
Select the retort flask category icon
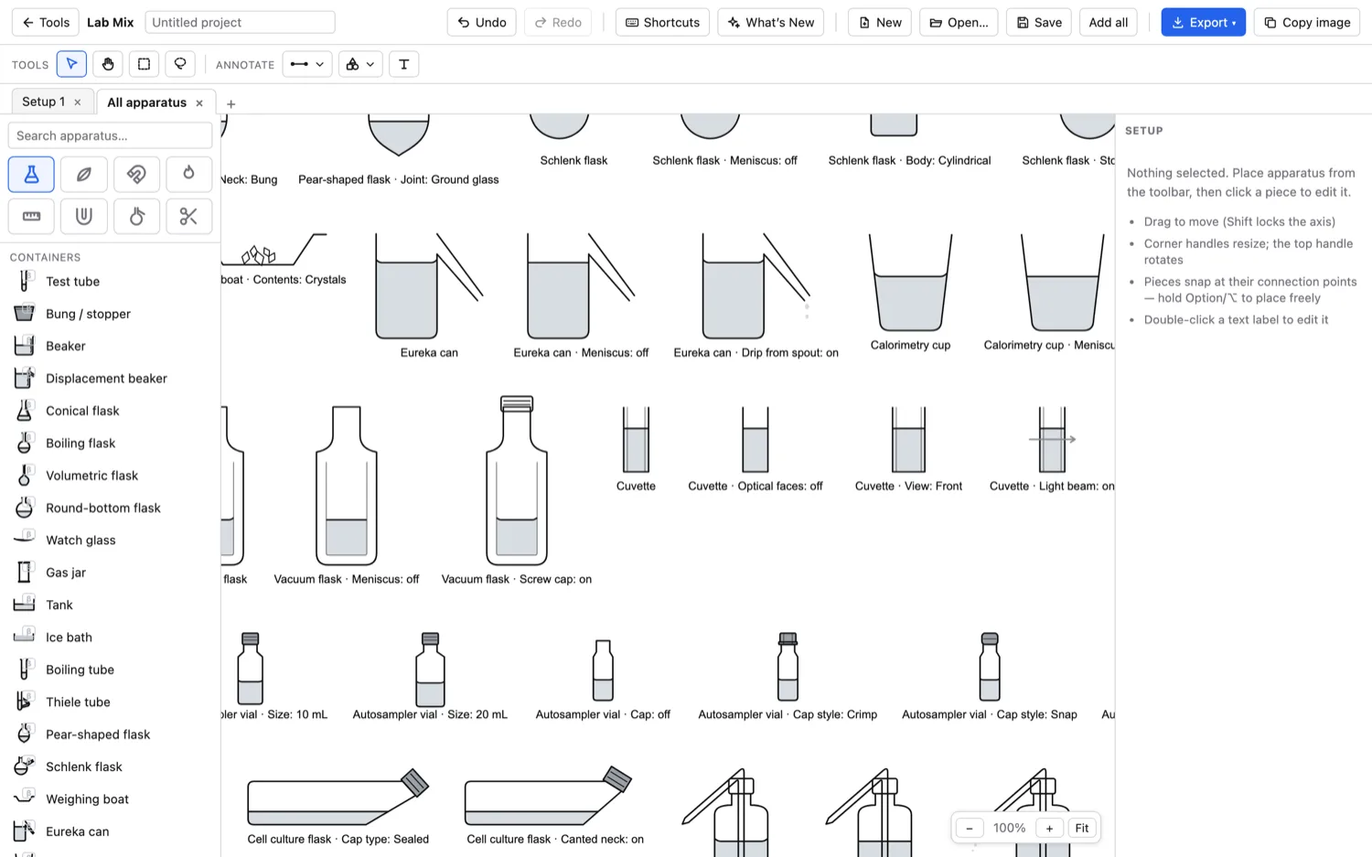(x=136, y=216)
